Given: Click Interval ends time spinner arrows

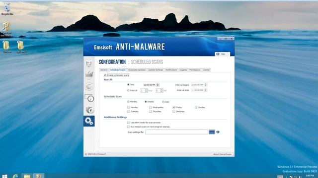Looking at the screenshot, I should (205, 90).
